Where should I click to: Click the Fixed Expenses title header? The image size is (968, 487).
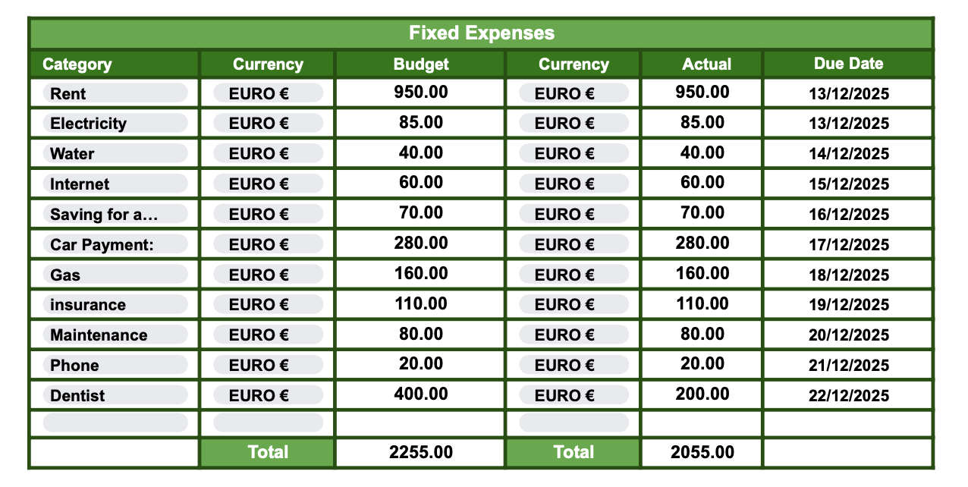point(482,33)
